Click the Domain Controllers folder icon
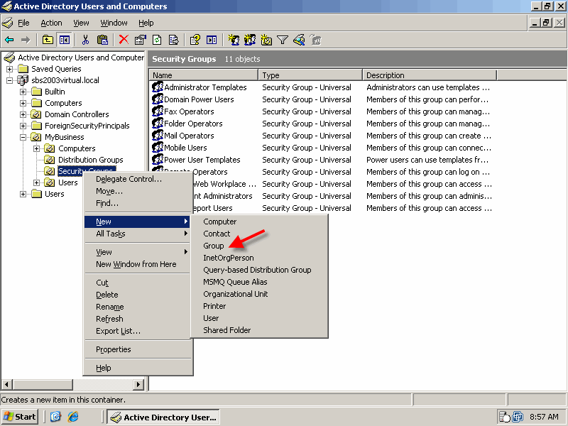 click(x=36, y=114)
